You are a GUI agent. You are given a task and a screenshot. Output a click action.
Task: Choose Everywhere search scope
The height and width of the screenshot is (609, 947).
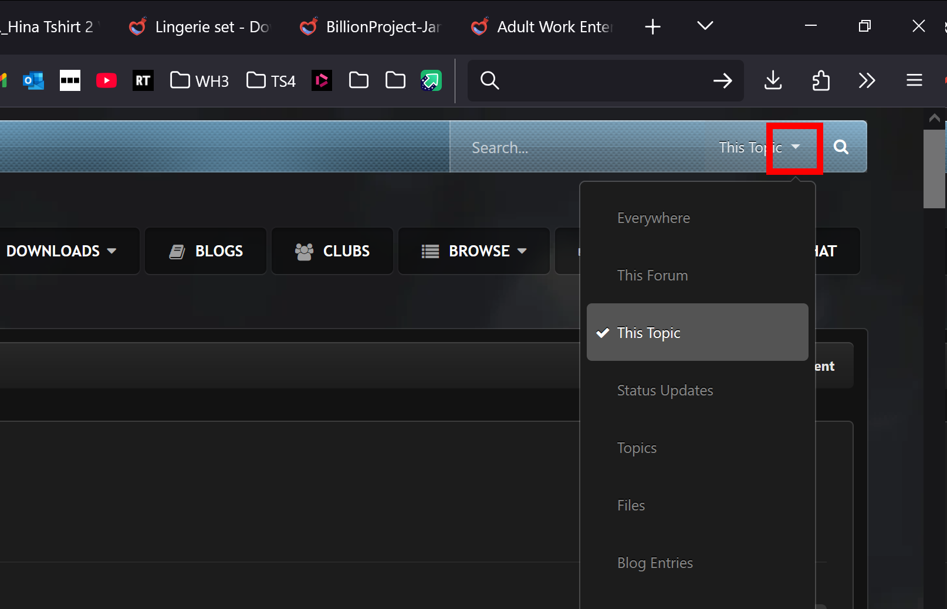(654, 218)
